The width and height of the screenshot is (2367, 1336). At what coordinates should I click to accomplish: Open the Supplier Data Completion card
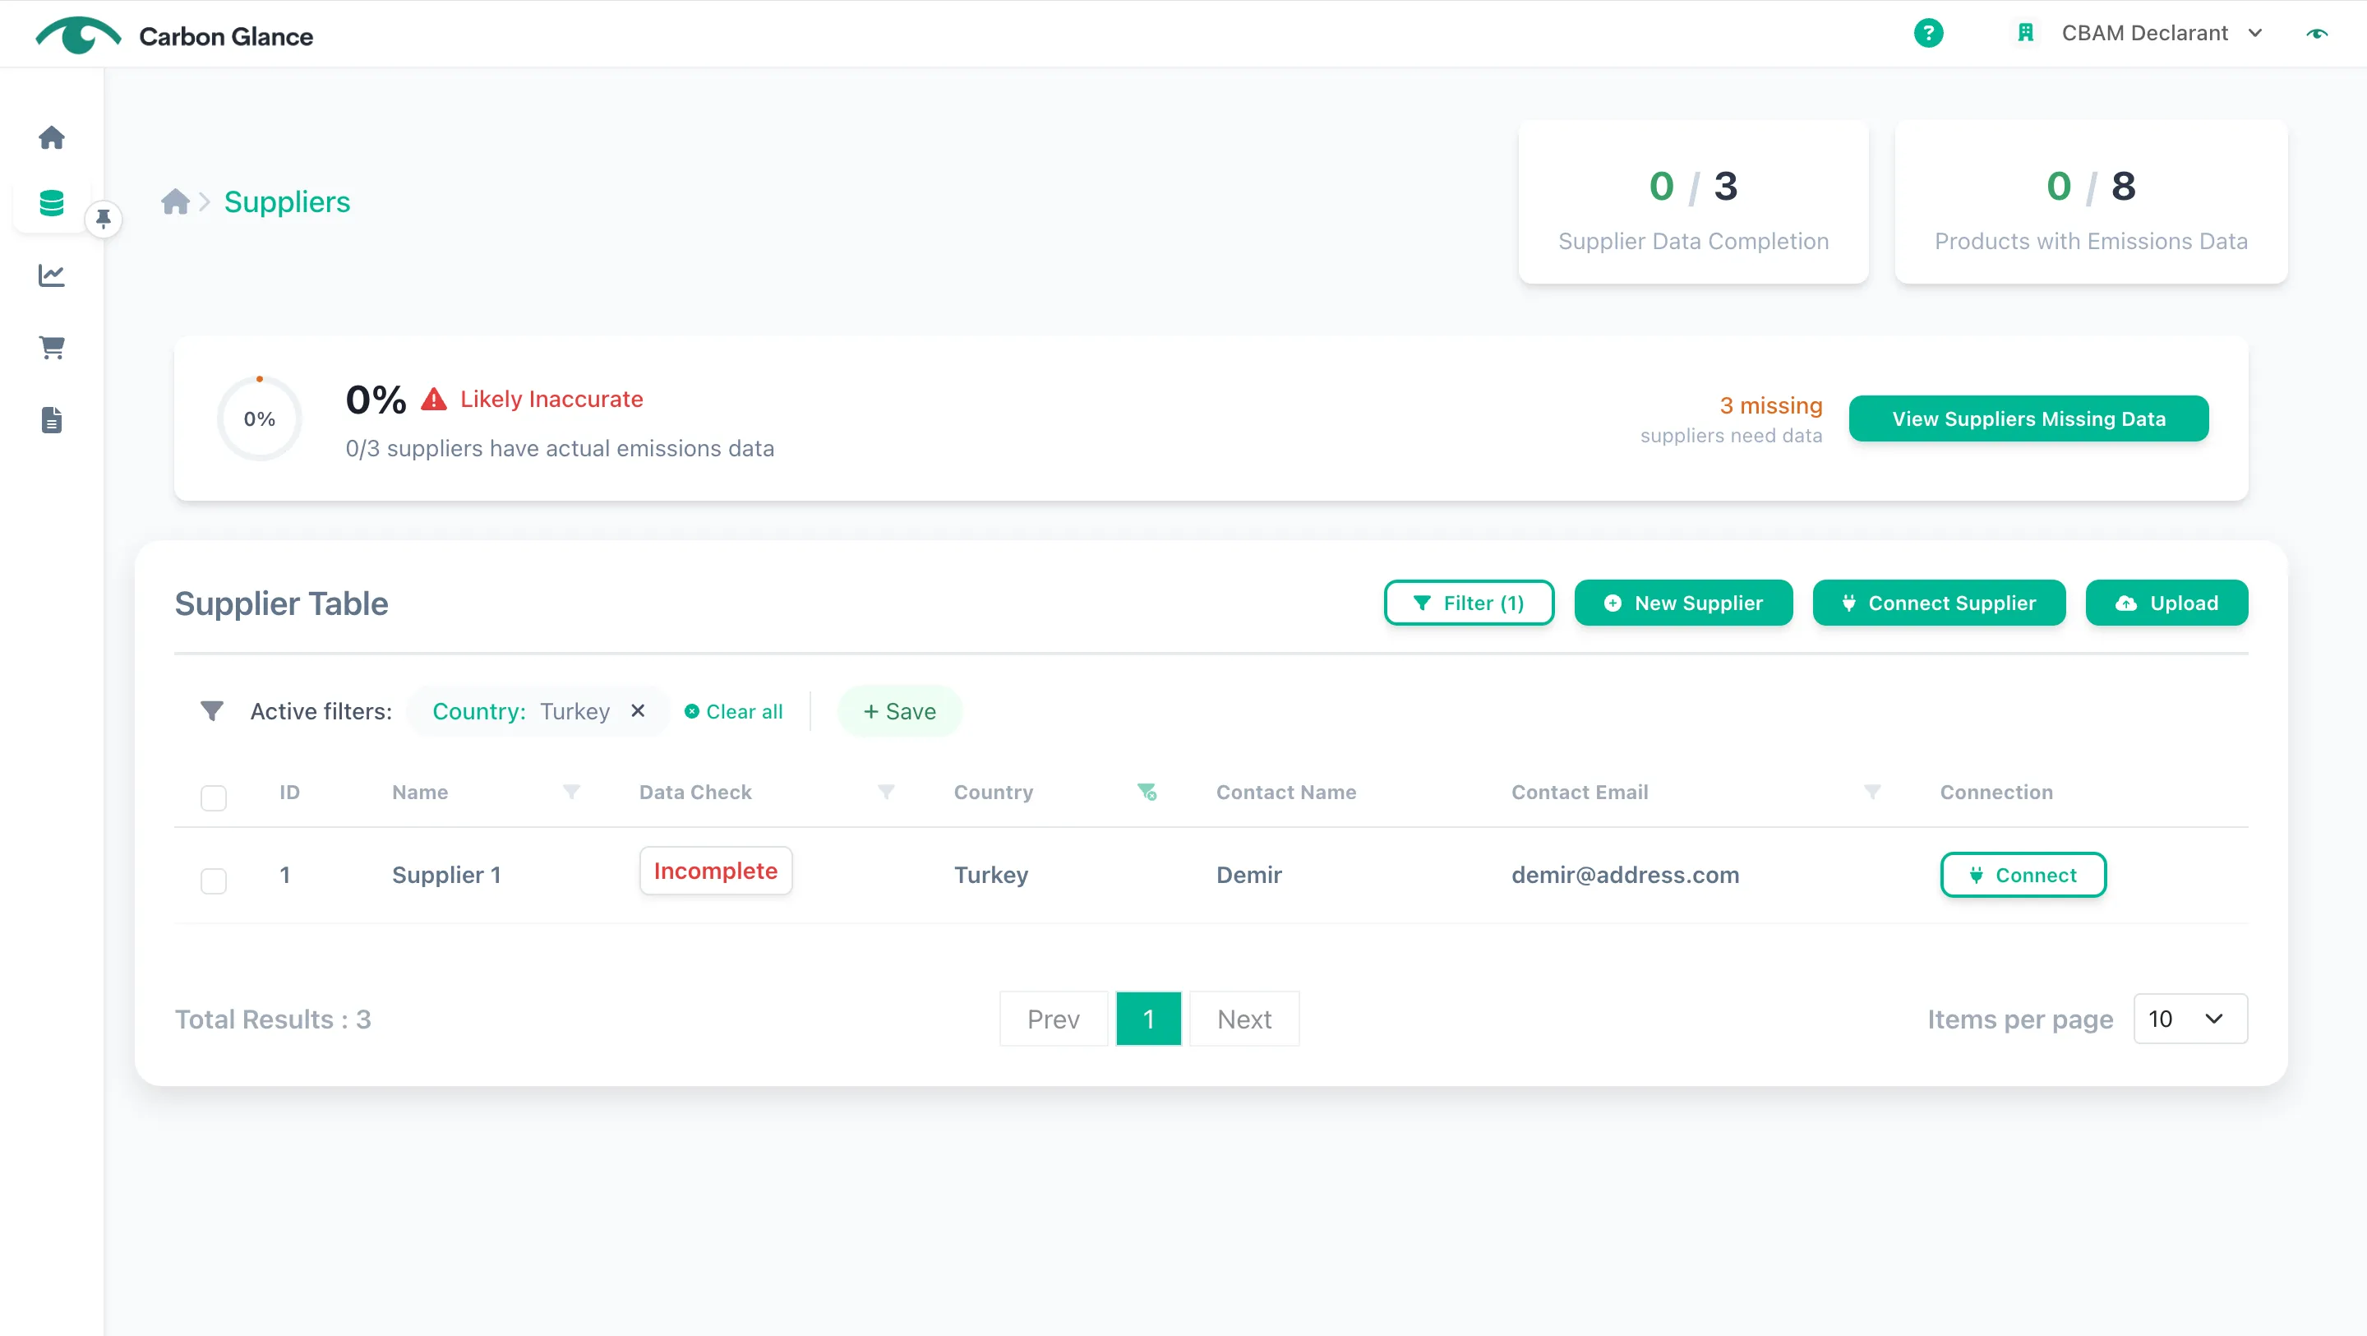point(1692,203)
